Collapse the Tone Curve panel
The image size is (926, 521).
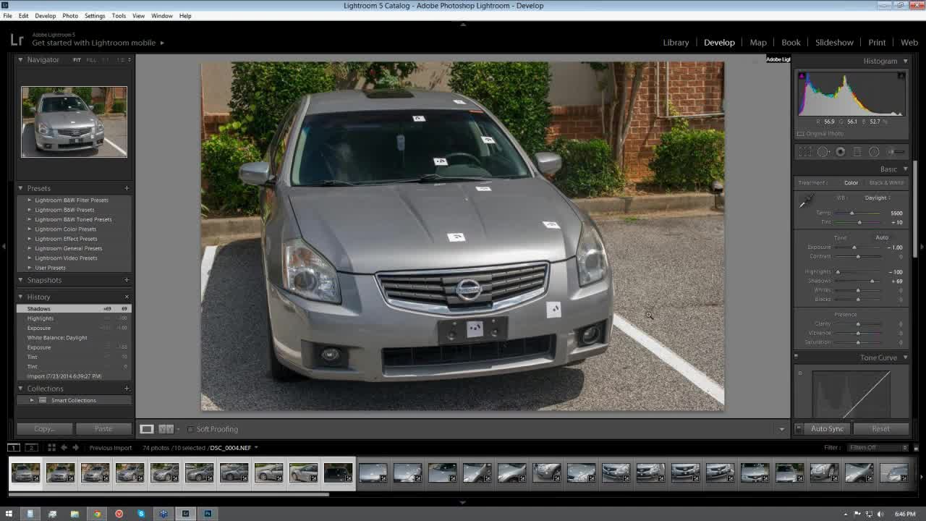click(904, 357)
